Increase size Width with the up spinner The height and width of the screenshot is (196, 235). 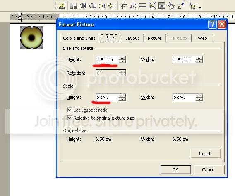[x=199, y=58]
